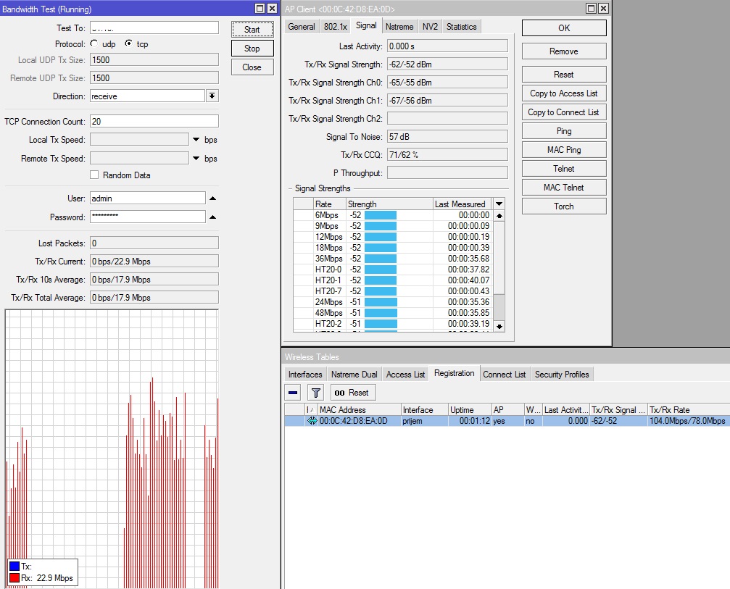Viewport: 730px width, 589px height.
Task: Ping the AP client
Action: coord(564,130)
